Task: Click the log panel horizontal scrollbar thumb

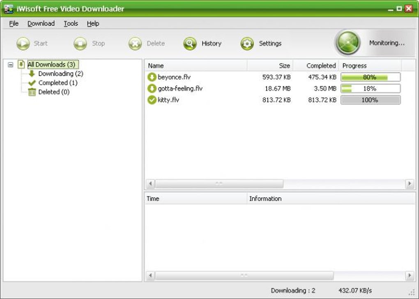Action: click(x=244, y=275)
